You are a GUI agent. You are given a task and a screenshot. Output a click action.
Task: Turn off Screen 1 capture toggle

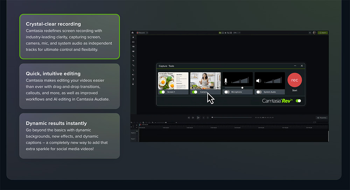click(162, 92)
